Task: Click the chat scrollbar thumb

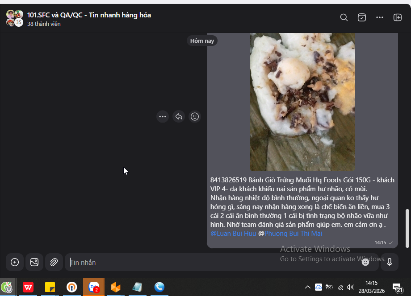Action: (x=407, y=228)
